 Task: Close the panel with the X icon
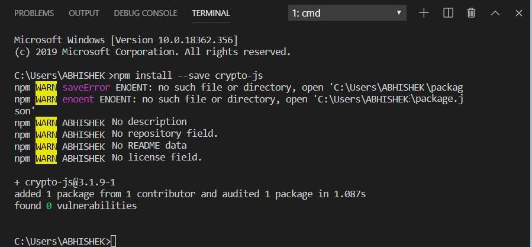point(518,12)
